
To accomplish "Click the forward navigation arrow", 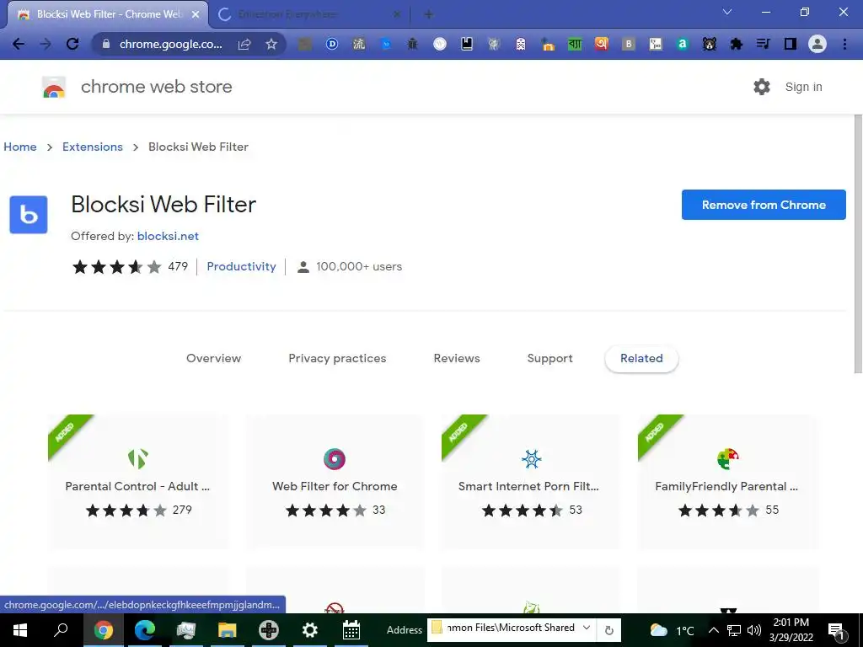I will tap(46, 44).
